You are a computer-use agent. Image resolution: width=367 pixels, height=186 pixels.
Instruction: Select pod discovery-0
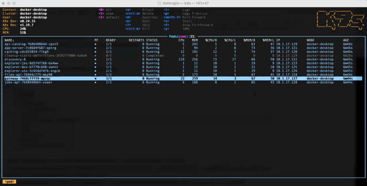pyautogui.click(x=15, y=59)
